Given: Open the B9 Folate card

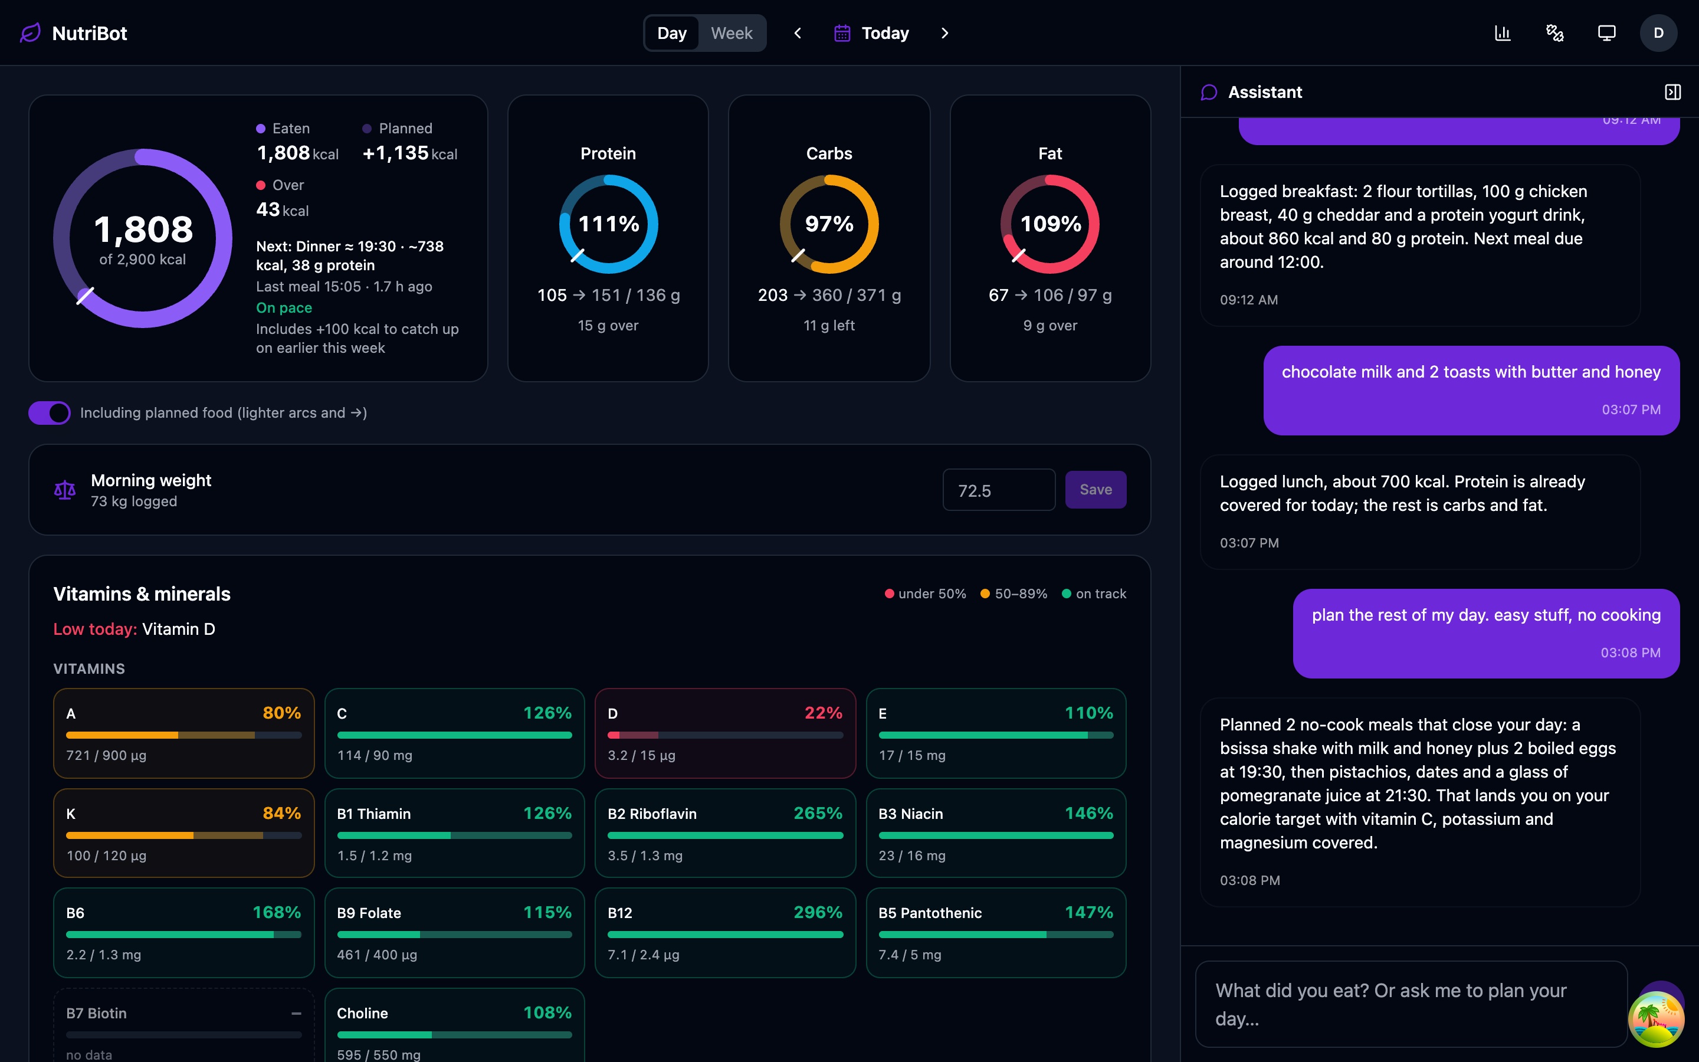Looking at the screenshot, I should tap(454, 933).
